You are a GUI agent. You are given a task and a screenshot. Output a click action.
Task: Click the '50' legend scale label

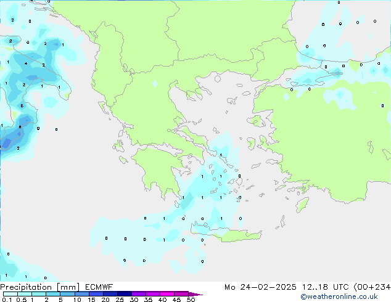click(191, 300)
